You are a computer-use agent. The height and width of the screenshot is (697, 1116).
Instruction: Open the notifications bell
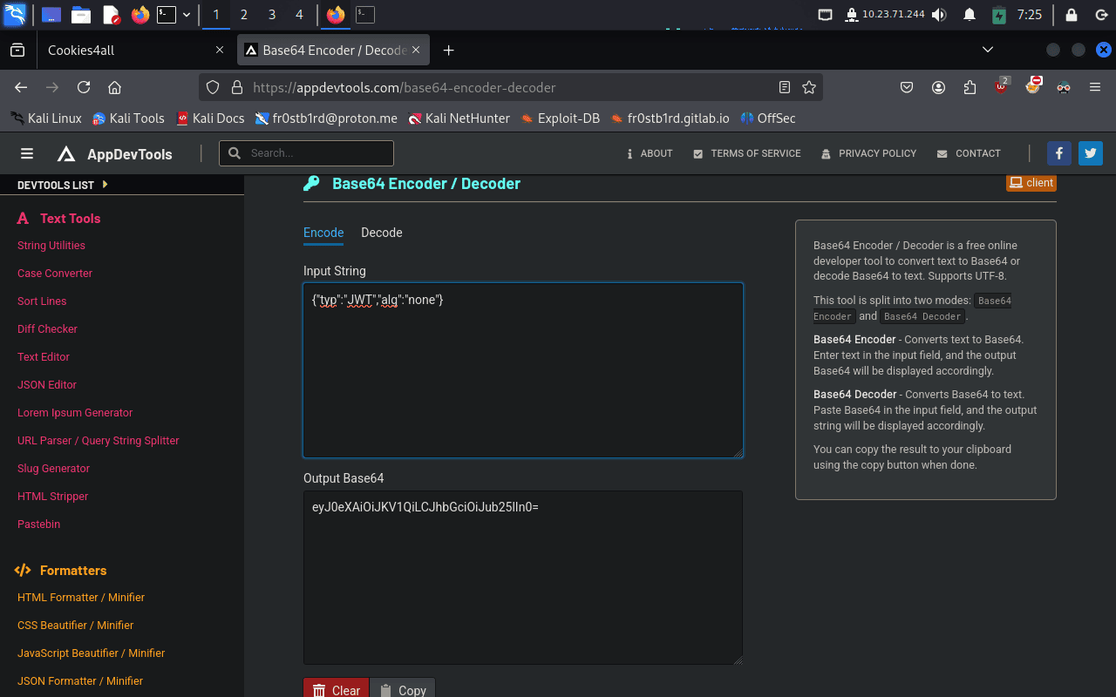coord(970,15)
